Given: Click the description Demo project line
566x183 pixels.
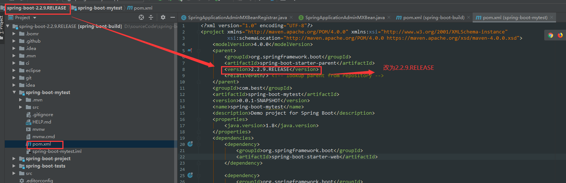Looking at the screenshot, I should [x=293, y=113].
